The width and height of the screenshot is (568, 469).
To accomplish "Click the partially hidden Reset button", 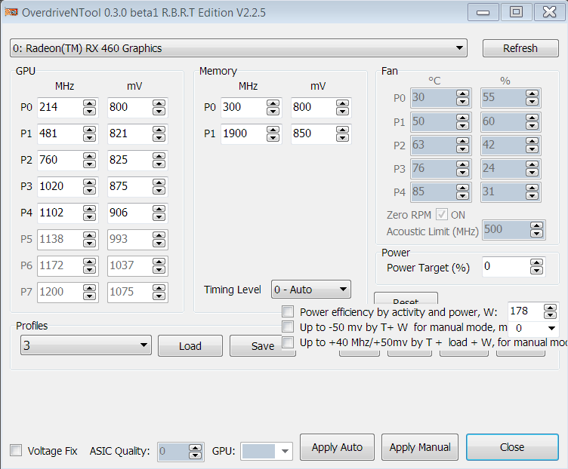I will pyautogui.click(x=406, y=299).
